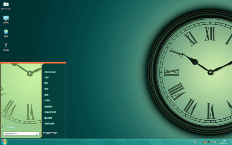The image size is (232, 145).
Task: Open the 网络 (Network) desktop icon
Action: (6, 33)
